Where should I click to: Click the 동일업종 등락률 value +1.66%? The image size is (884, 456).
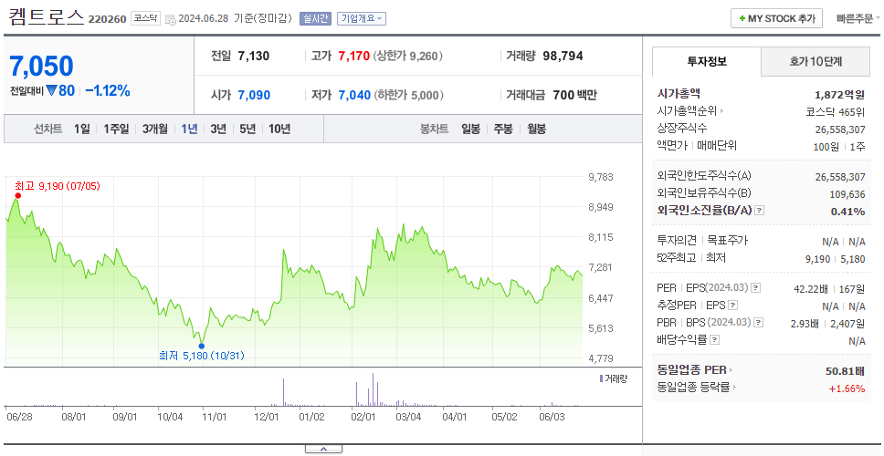(847, 389)
